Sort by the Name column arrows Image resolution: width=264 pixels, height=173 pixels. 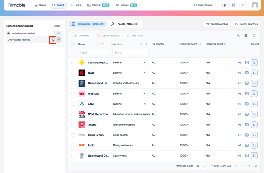pos(102,44)
